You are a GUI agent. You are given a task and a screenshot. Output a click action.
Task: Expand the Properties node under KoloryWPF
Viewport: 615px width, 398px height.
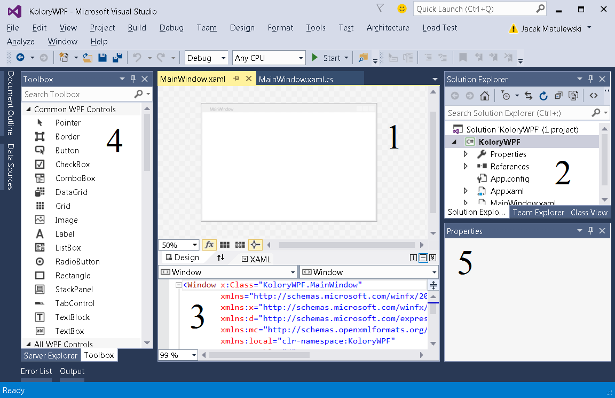point(466,154)
